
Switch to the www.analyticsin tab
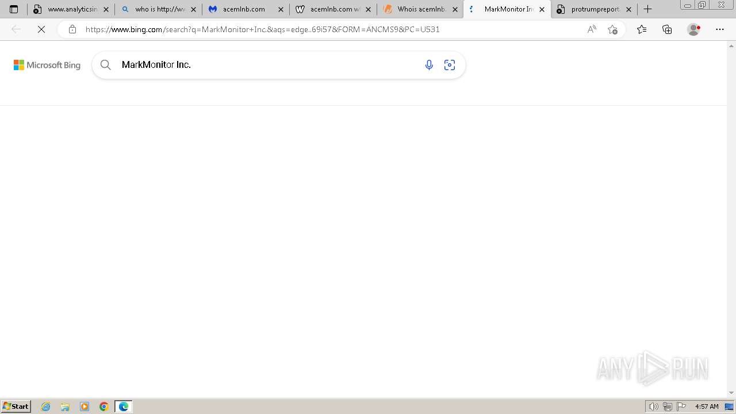tap(71, 9)
